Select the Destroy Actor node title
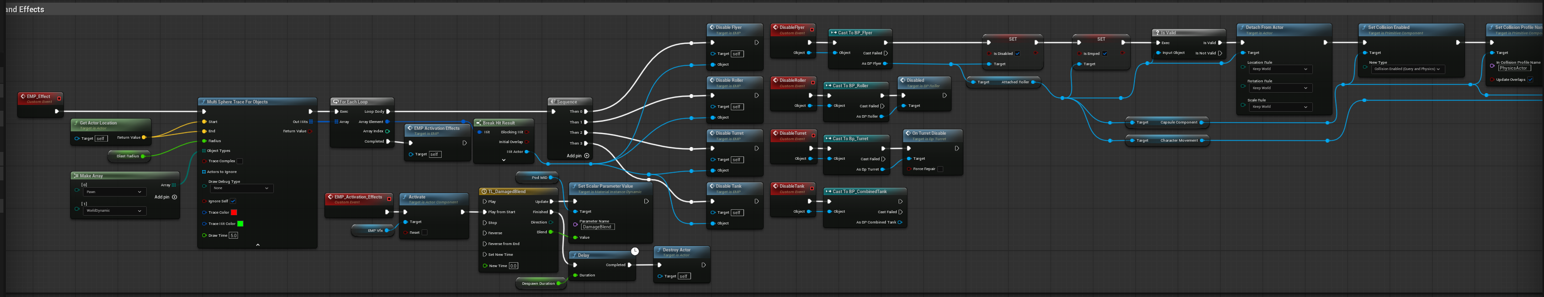This screenshot has width=1544, height=297. [x=676, y=249]
